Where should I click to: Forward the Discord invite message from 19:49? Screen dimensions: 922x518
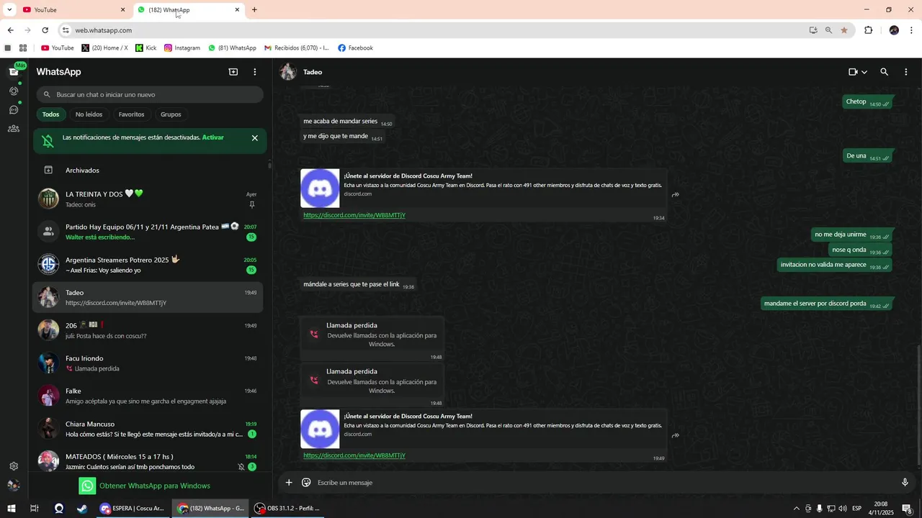point(676,435)
